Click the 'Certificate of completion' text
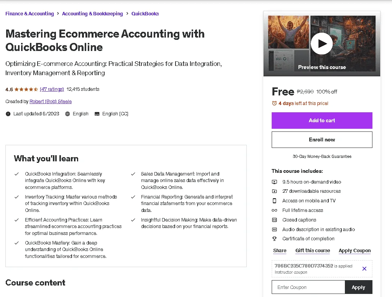Image resolution: width=392 pixels, height=297 pixels. [308, 239]
